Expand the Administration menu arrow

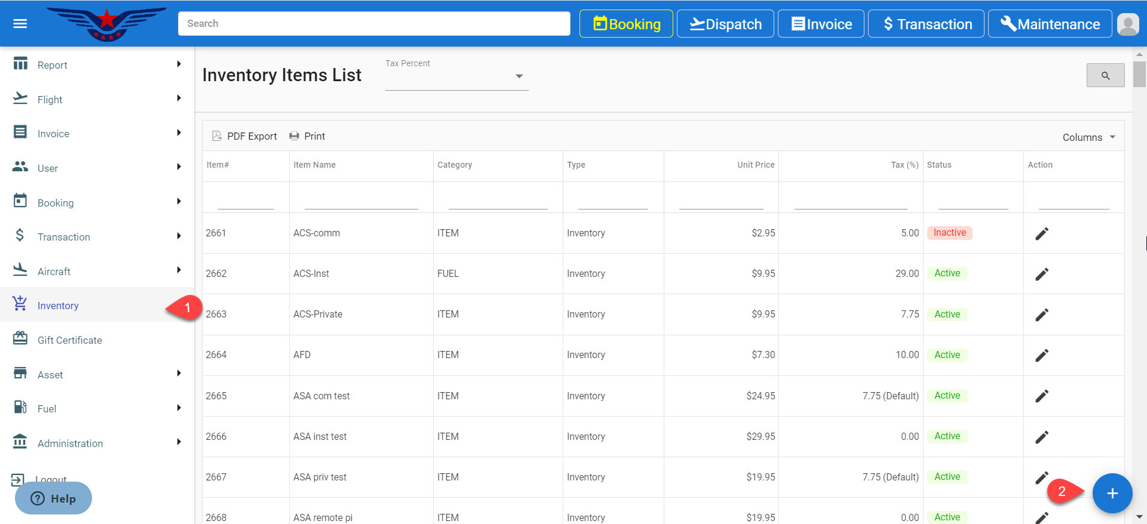(179, 442)
